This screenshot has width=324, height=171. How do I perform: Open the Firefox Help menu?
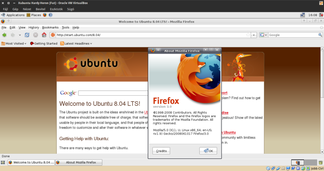tap(76, 27)
